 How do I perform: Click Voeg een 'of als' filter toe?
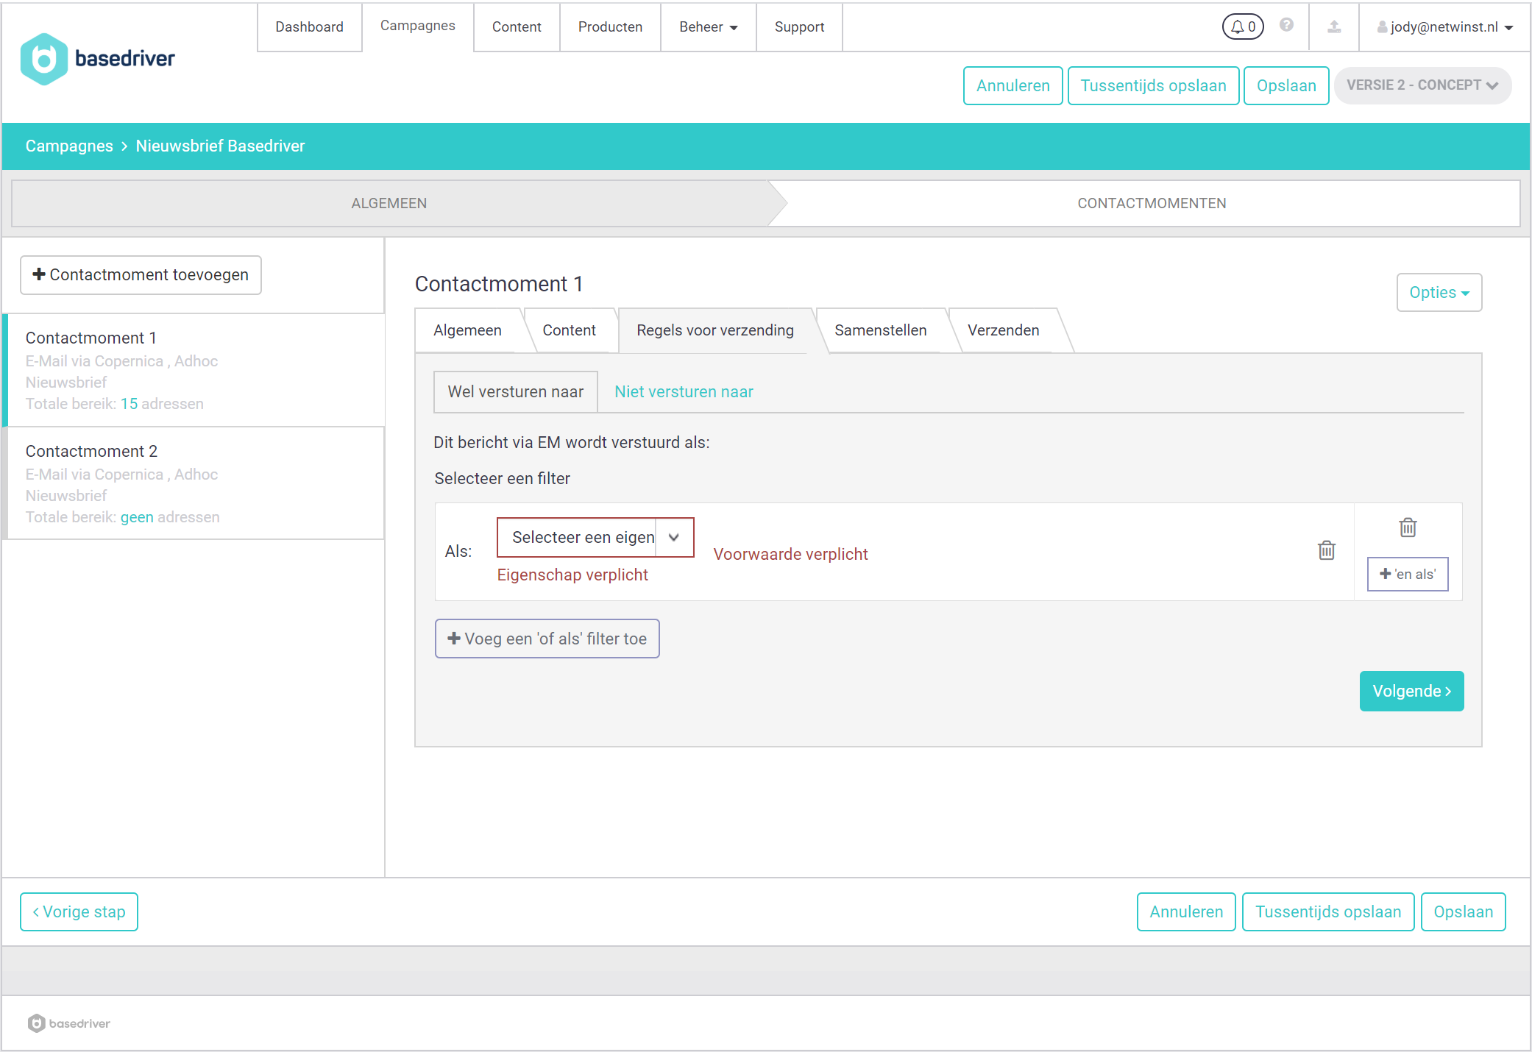tap(547, 639)
